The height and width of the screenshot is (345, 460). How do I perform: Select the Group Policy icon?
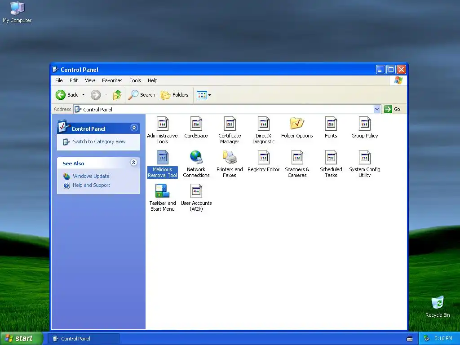tap(365, 124)
